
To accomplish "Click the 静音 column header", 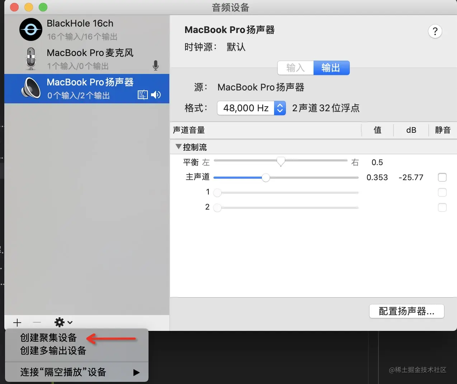I will (x=443, y=130).
